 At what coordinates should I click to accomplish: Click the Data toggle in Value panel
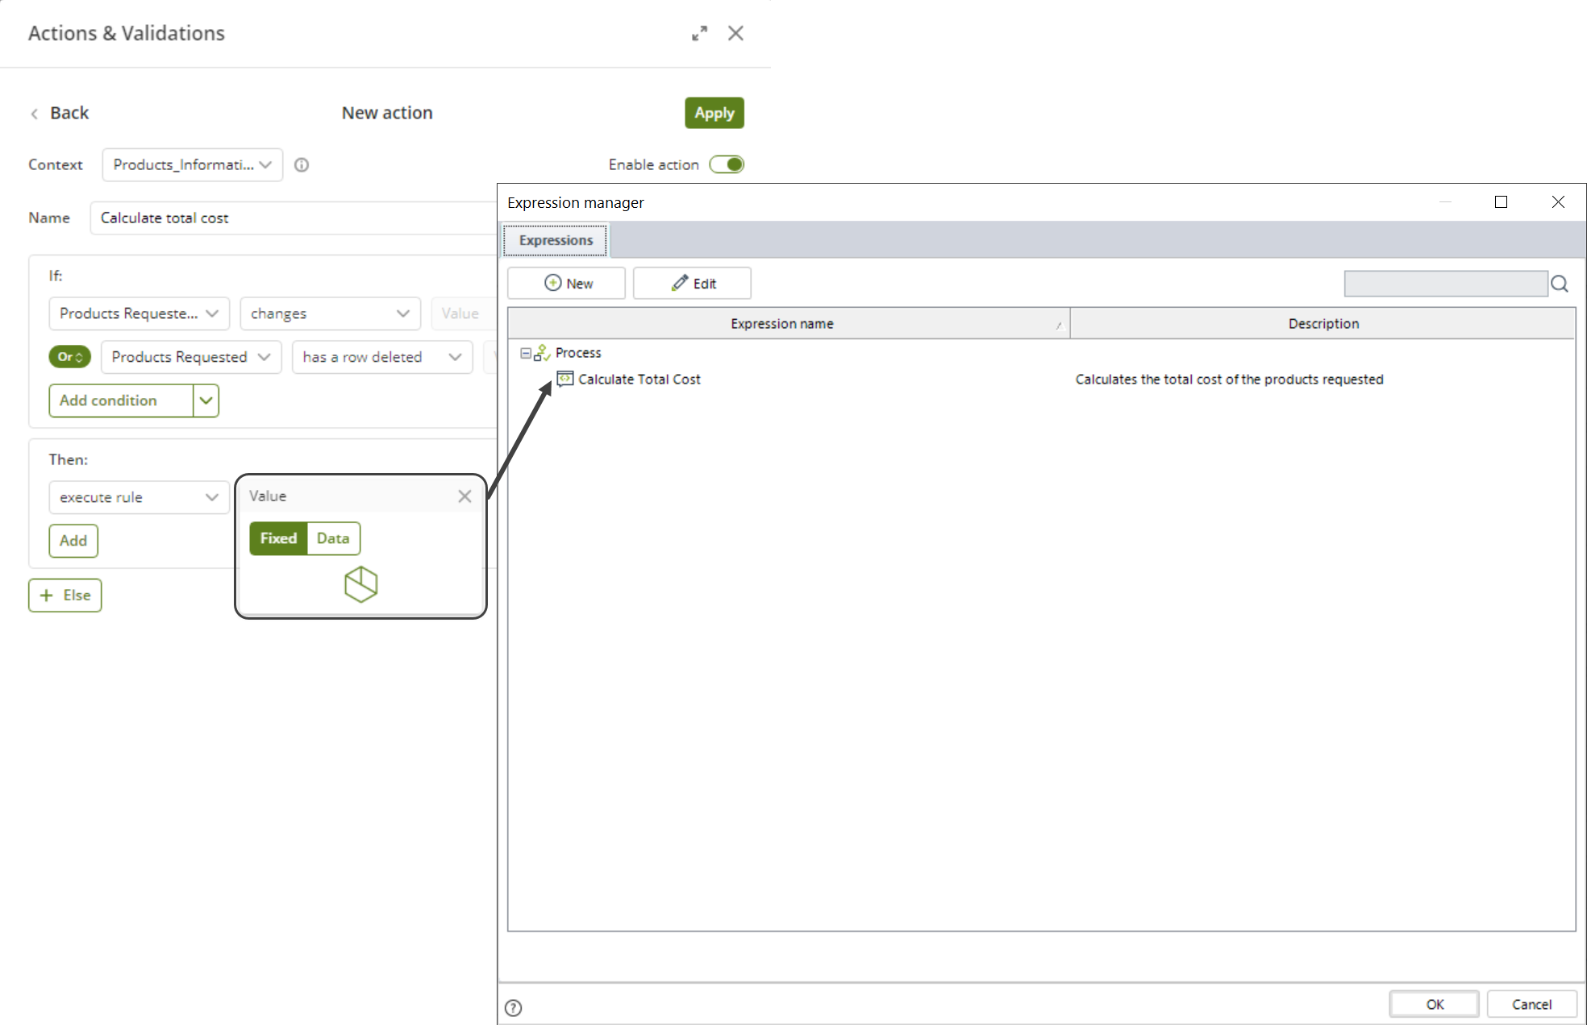click(333, 537)
